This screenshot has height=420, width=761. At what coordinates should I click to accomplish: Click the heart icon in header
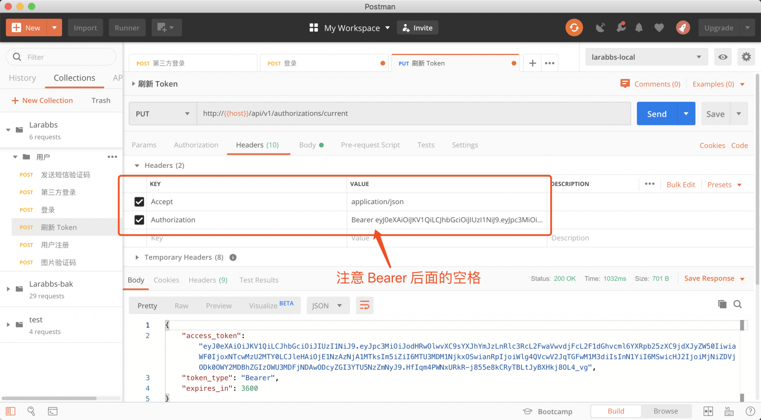(659, 28)
